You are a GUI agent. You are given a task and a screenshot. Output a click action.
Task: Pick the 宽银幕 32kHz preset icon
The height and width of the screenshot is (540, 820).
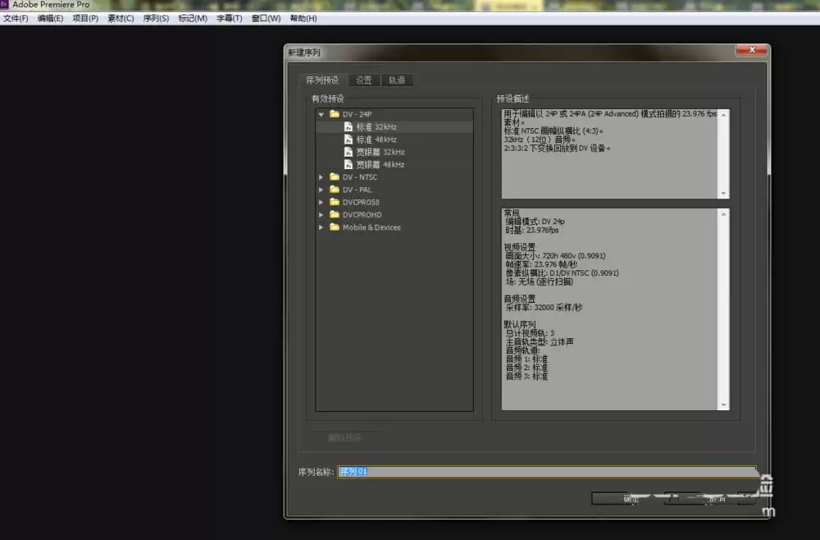(348, 153)
